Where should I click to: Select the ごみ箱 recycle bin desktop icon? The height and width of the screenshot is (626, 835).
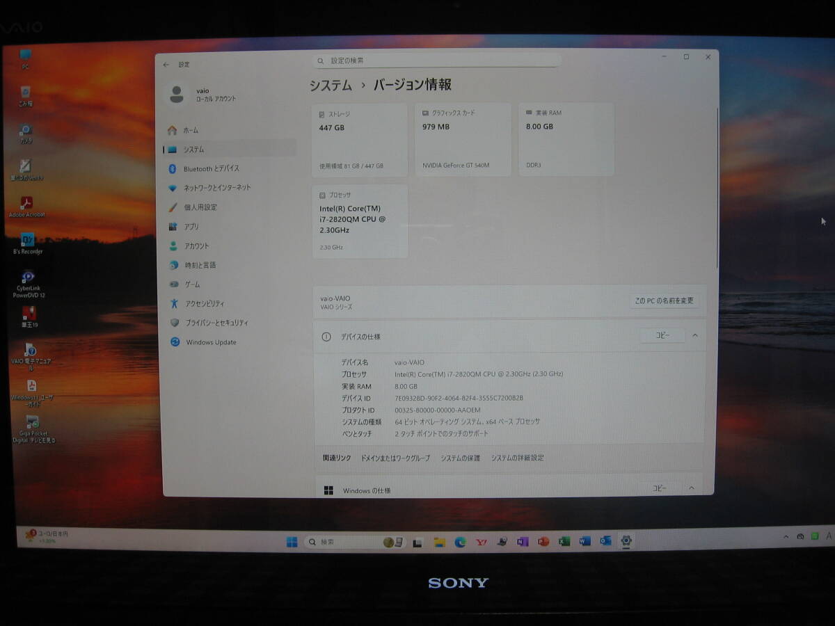(25, 96)
